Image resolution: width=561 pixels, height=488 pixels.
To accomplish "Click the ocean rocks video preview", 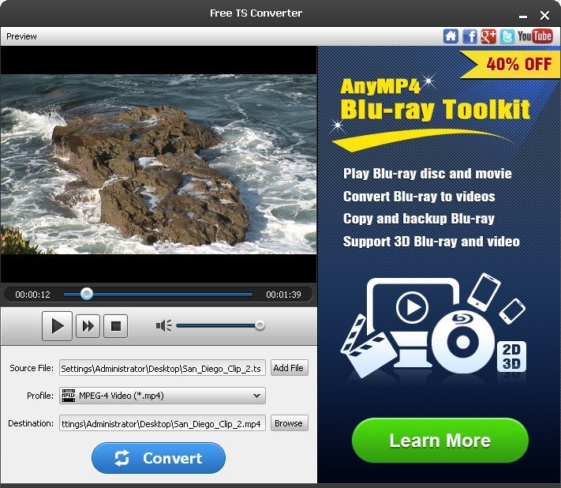I will point(159,164).
